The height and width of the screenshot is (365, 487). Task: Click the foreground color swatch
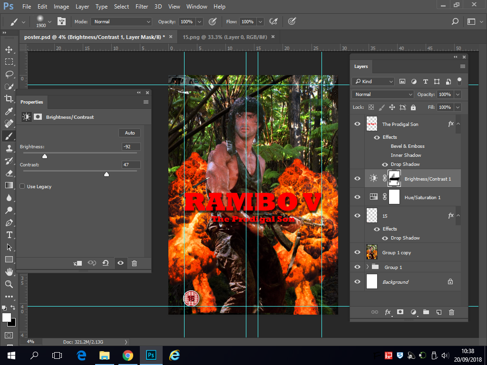pos(6,317)
